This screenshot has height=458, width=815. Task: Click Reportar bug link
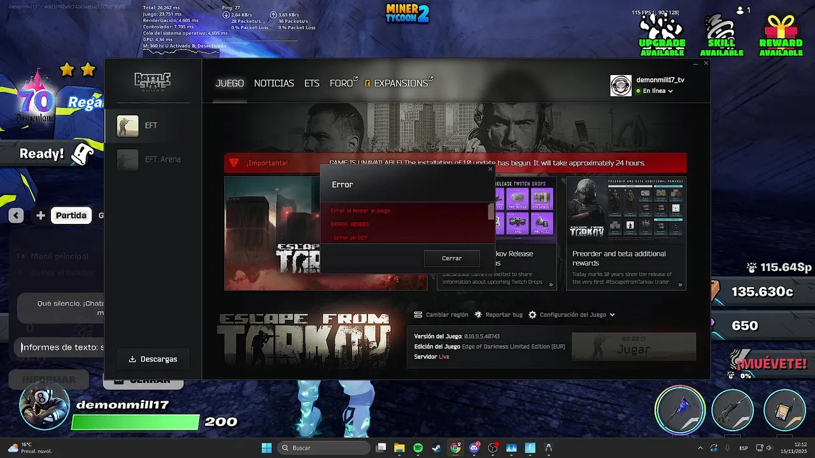504,315
